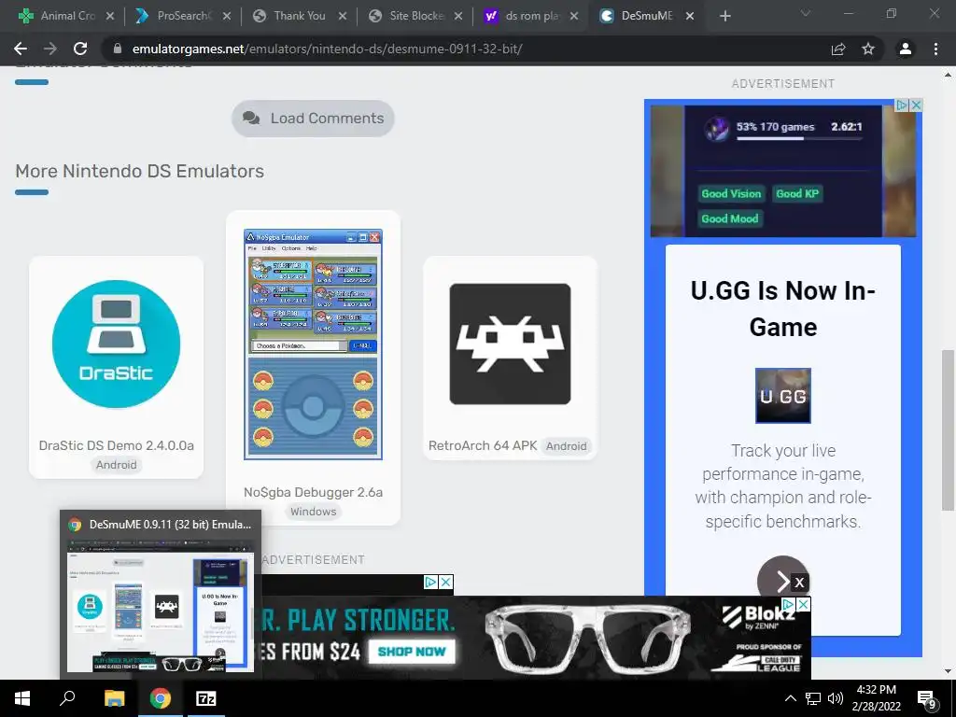Click the glasses image in banner ad

coord(588,640)
